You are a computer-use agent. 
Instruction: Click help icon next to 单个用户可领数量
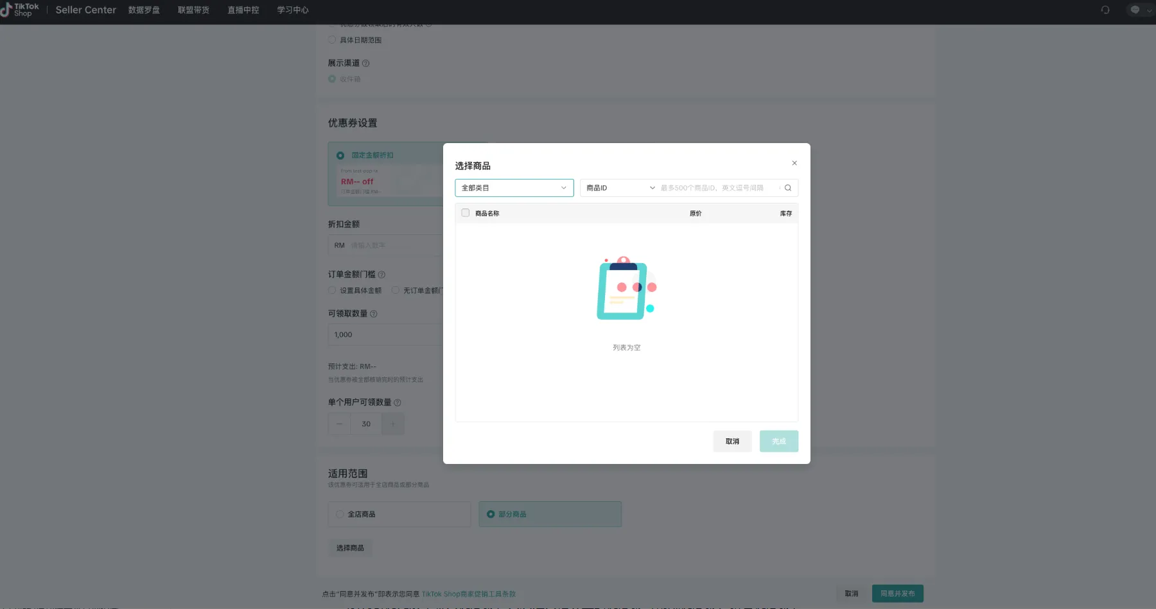point(398,402)
